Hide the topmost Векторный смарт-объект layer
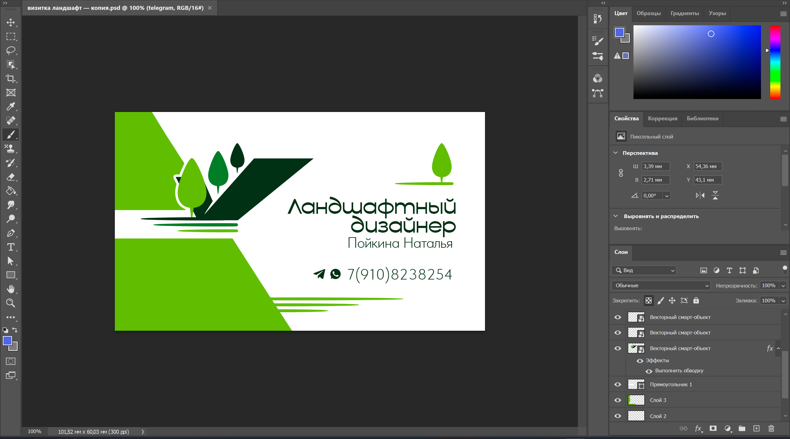 click(x=618, y=317)
